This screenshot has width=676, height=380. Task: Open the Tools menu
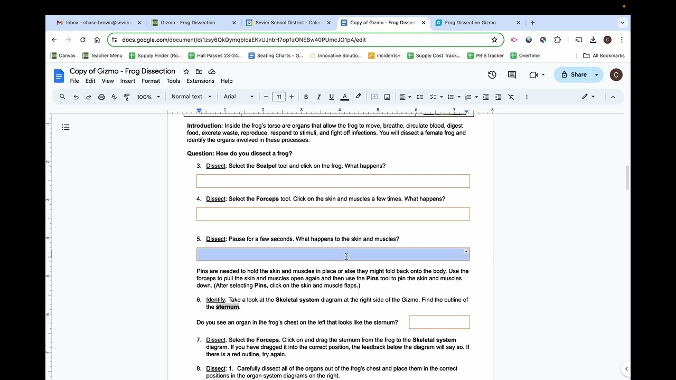click(x=173, y=81)
